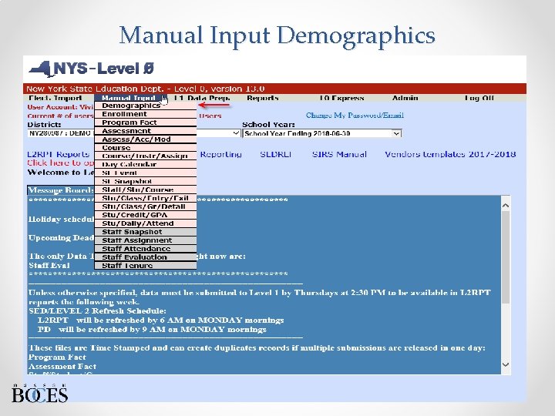Select Staff Snapshot menu entry
Image resolution: width=555 pixels, height=416 pixels.
pos(146,232)
